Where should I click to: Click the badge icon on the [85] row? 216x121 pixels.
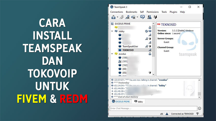150,73
